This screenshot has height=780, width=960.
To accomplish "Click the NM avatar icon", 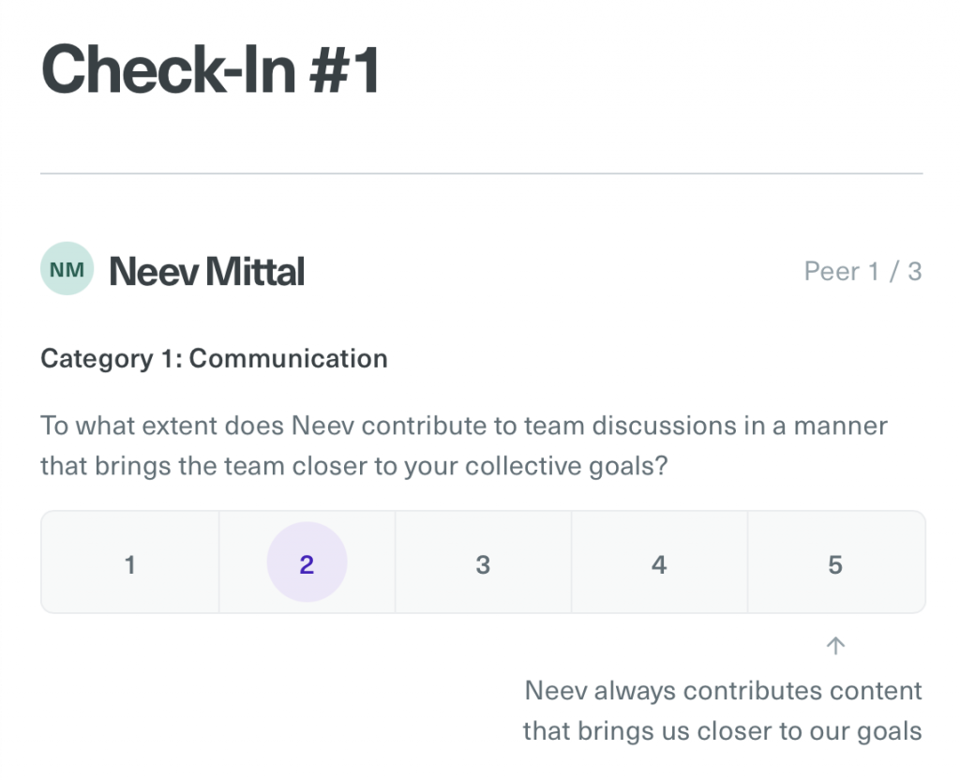I will click(x=67, y=270).
